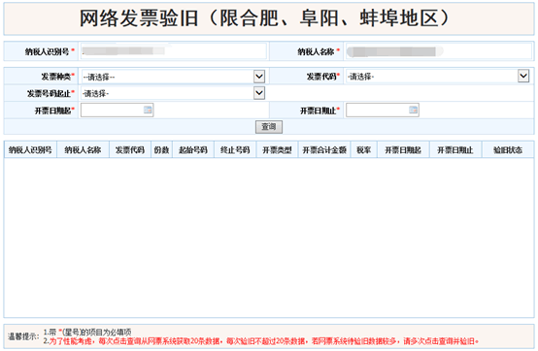Select the 纳税人识别号 column header
This screenshot has width=538, height=351.
coord(30,150)
